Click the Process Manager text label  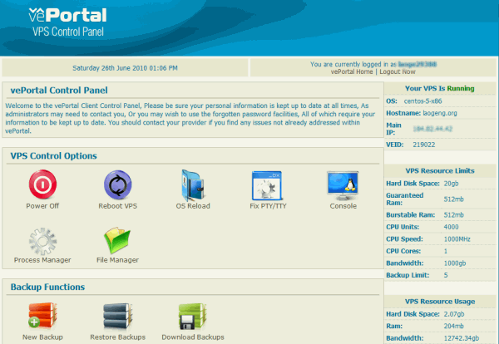pyautogui.click(x=42, y=260)
